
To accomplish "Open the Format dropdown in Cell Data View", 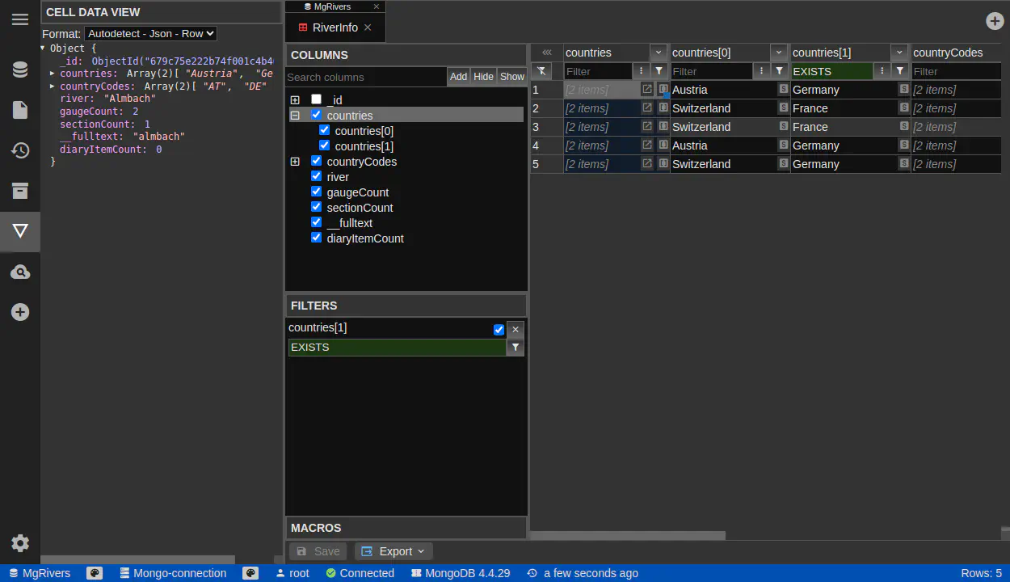I will [150, 34].
